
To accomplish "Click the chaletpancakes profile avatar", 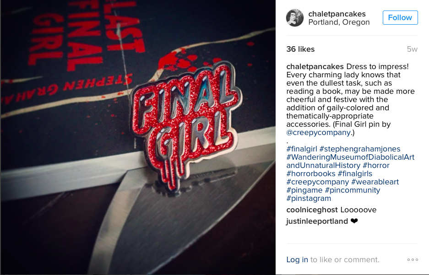I will [295, 18].
